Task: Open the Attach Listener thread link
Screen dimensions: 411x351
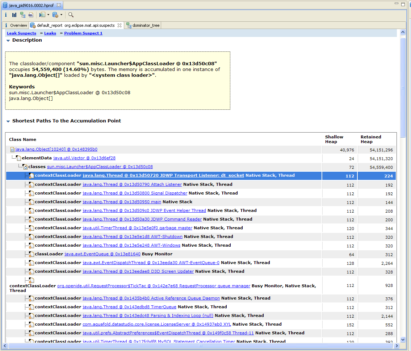Action: (x=132, y=184)
